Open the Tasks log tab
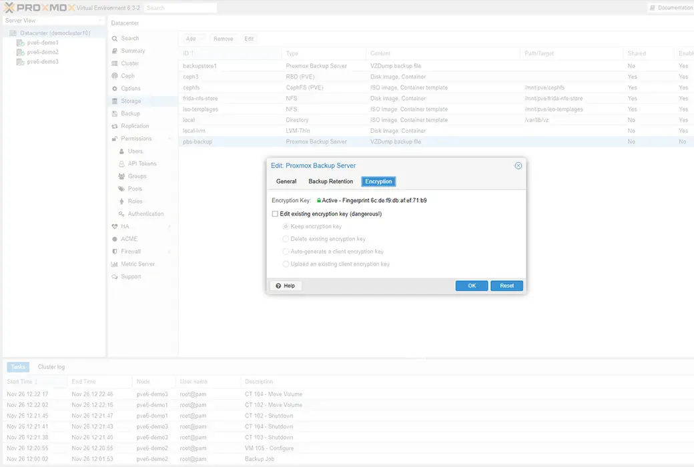Image resolution: width=694 pixels, height=467 pixels. coord(18,367)
